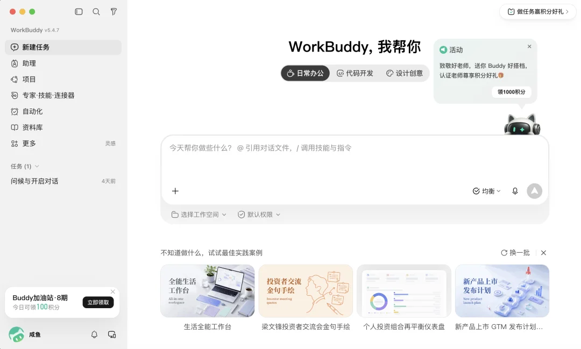The height and width of the screenshot is (349, 581).
Task: Open 个人投资组合再平衡仪表盘 thumbnail
Action: coord(404,291)
